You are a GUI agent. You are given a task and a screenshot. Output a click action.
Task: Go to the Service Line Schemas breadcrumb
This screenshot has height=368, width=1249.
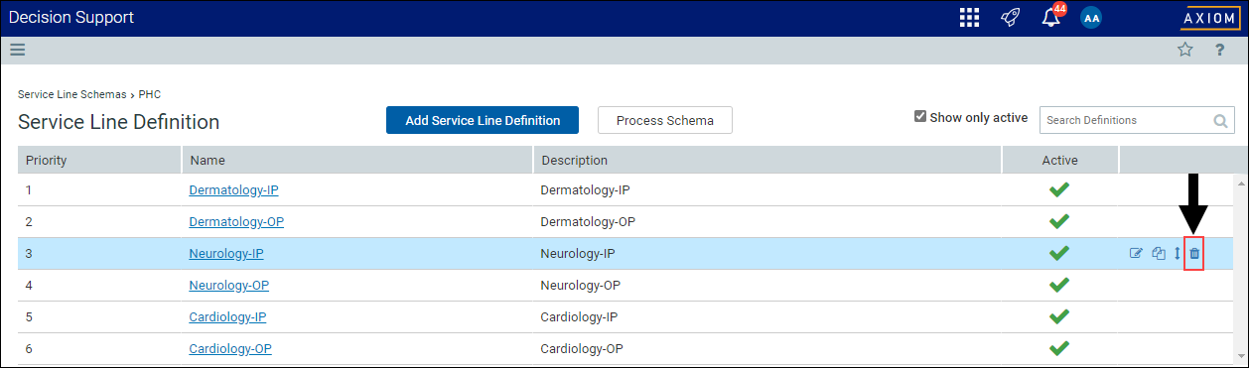(72, 94)
